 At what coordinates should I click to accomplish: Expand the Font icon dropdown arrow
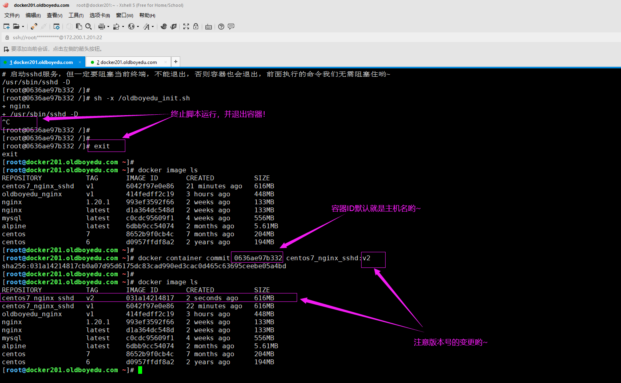click(153, 27)
